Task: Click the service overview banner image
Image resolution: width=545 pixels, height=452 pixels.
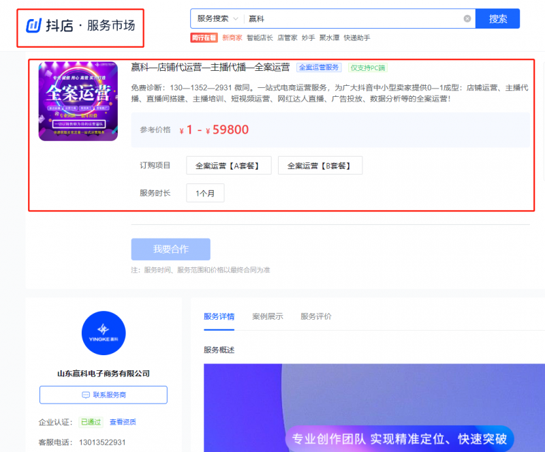Action: pyautogui.click(x=374, y=408)
